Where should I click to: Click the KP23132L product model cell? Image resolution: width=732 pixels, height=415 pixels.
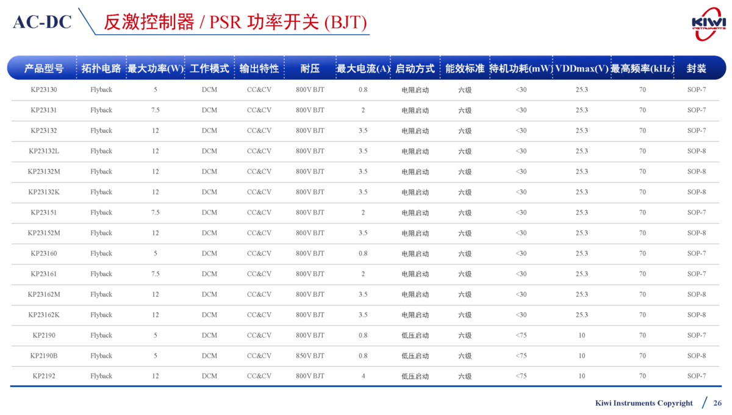click(44, 151)
